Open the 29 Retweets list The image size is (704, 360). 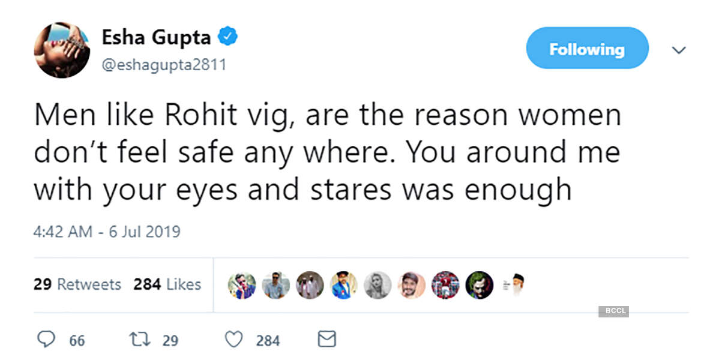(77, 285)
